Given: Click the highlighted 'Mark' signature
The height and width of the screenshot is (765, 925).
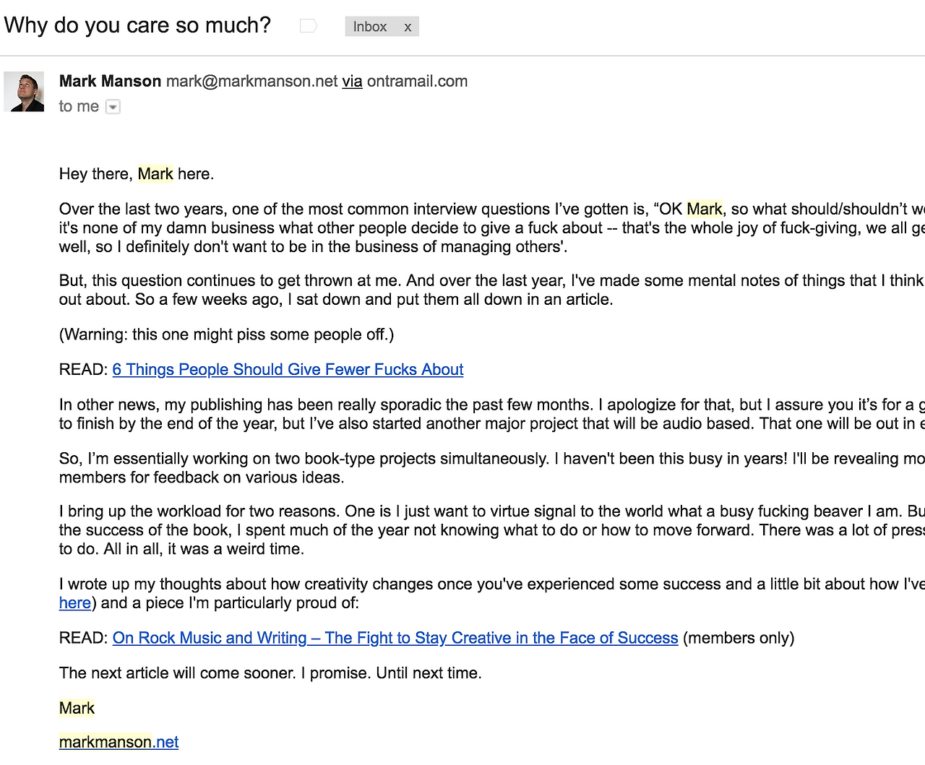Looking at the screenshot, I should pyautogui.click(x=77, y=708).
